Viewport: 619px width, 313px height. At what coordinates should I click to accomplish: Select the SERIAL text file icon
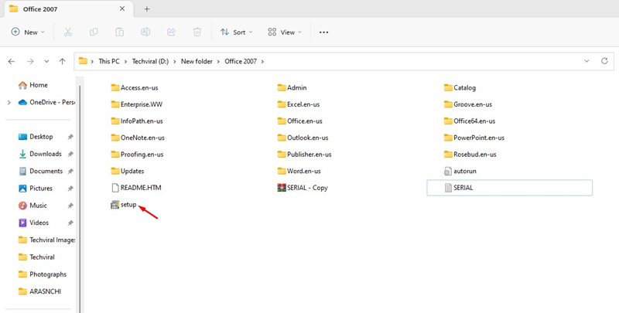tap(448, 188)
